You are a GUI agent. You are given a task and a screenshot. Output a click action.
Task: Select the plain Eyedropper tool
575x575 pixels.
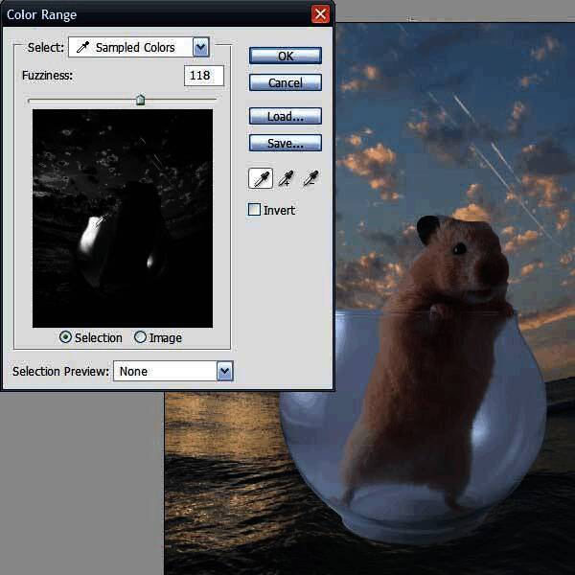pyautogui.click(x=259, y=178)
